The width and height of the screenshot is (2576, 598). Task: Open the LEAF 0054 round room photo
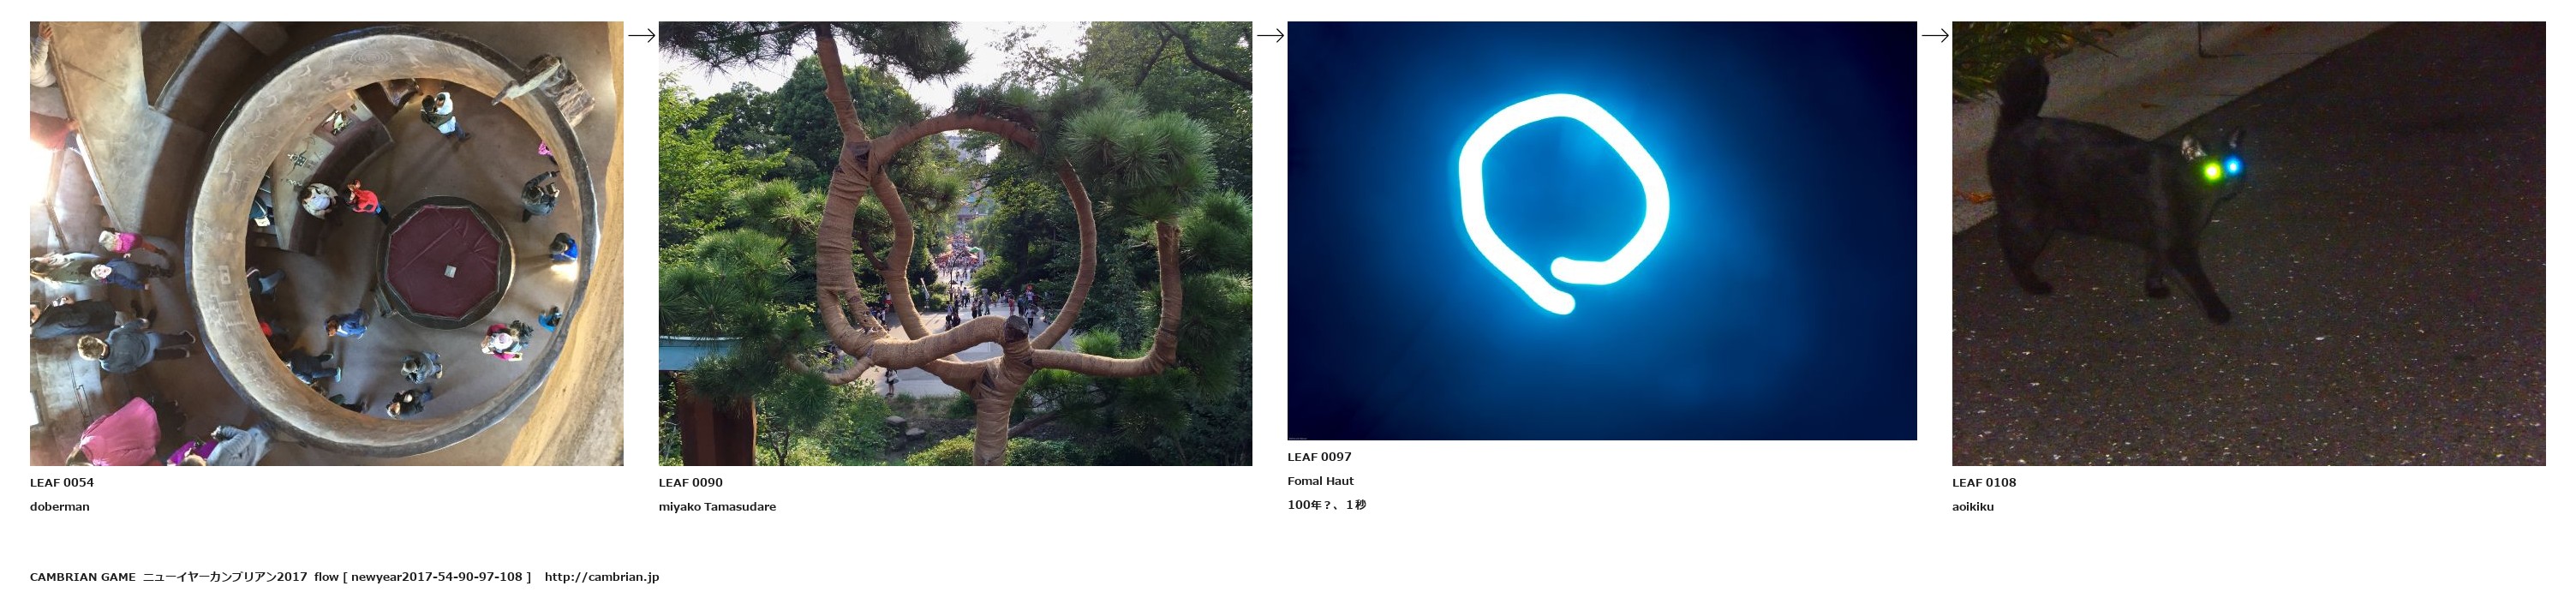[x=326, y=243]
